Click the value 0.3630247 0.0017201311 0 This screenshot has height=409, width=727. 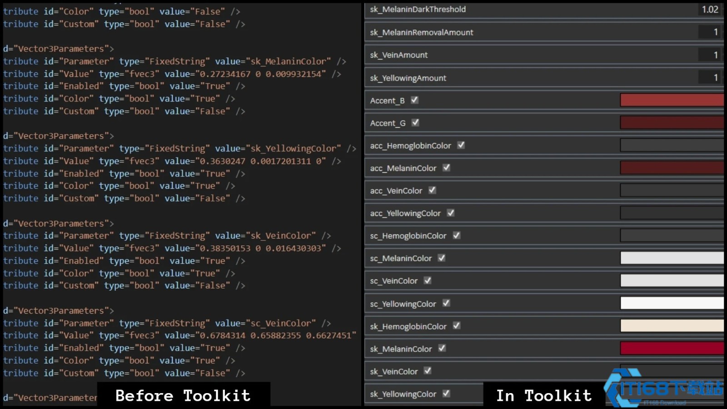[x=260, y=161]
